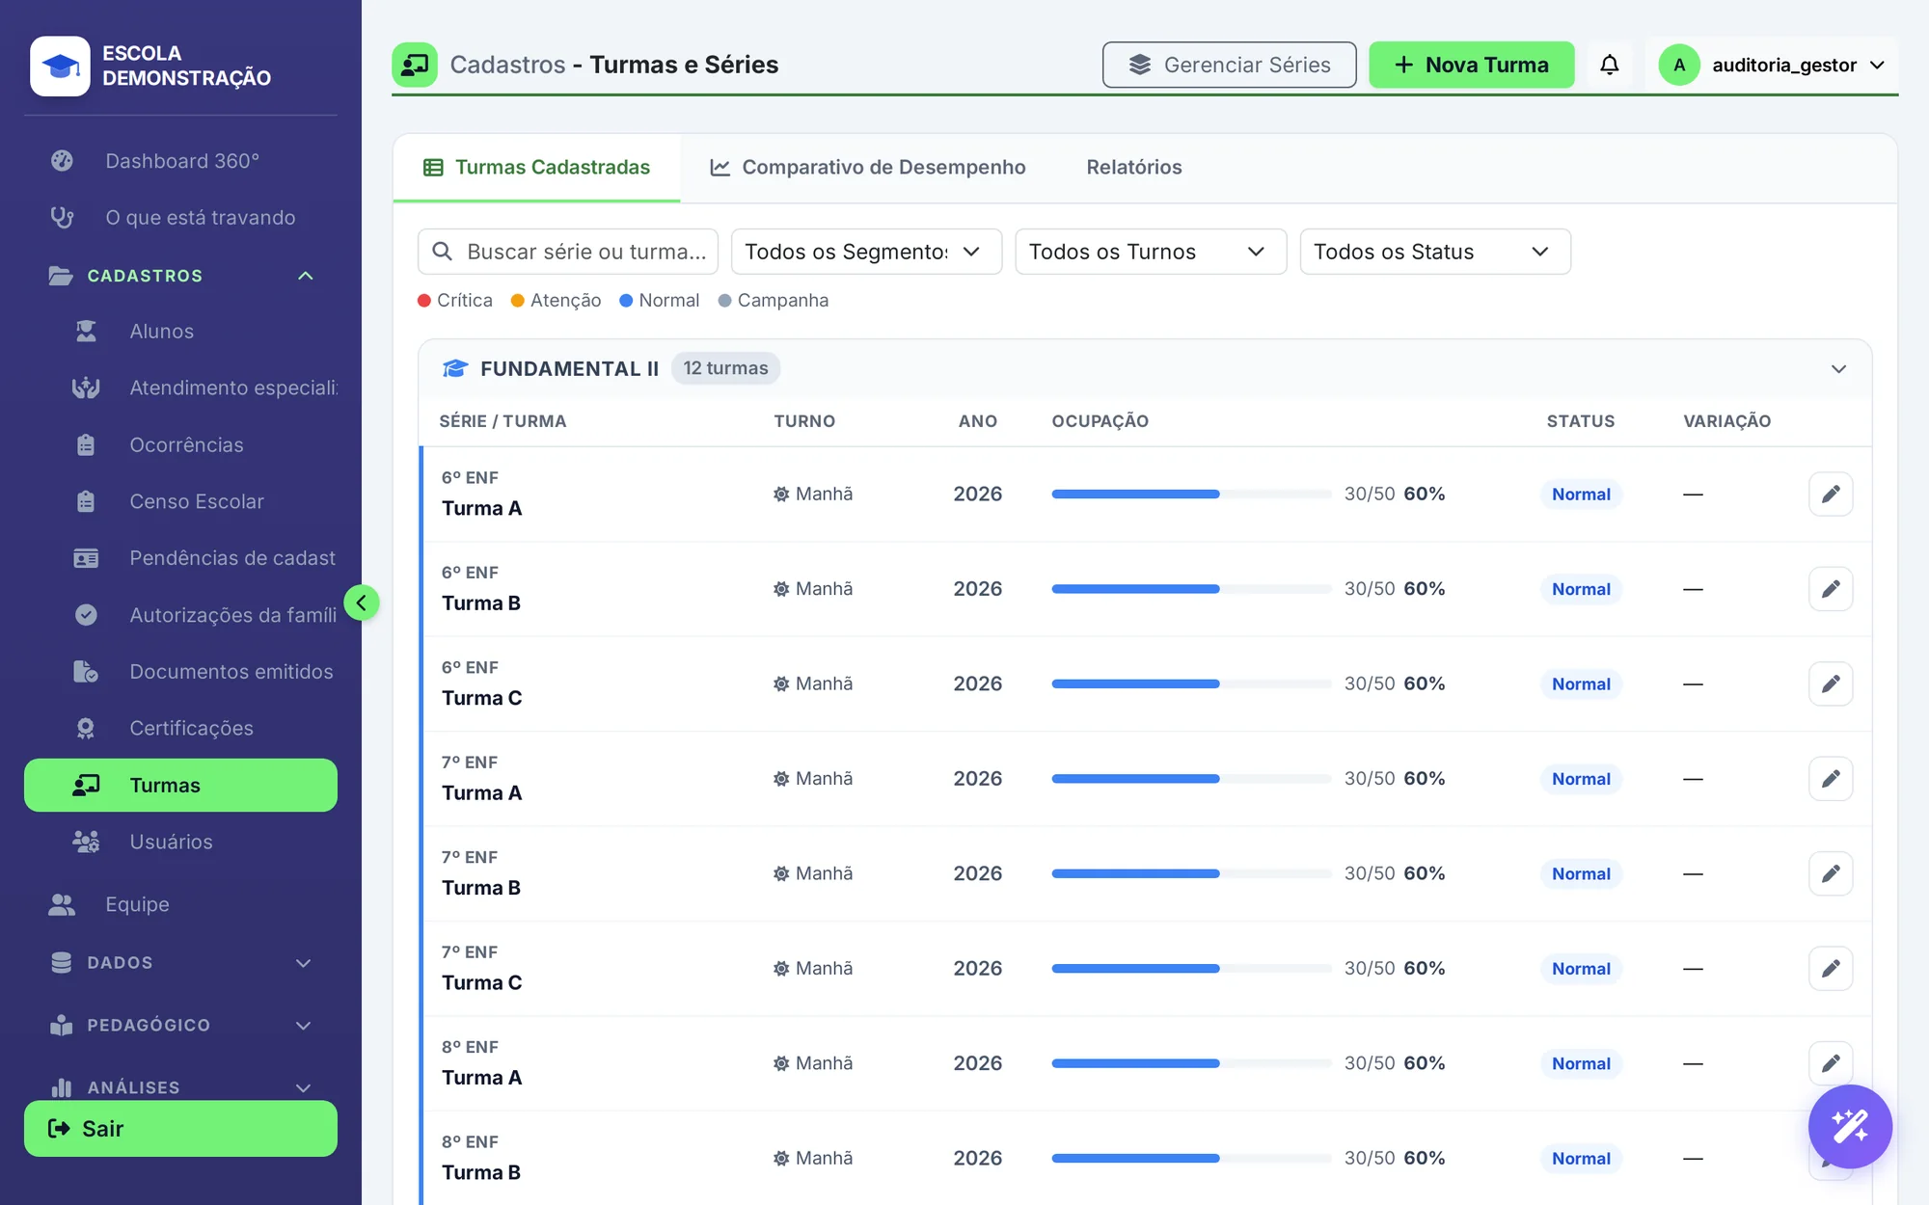Screen dimensions: 1929x1205
Task: Go to Alunos in sidebar
Action: pyautogui.click(x=180, y=332)
